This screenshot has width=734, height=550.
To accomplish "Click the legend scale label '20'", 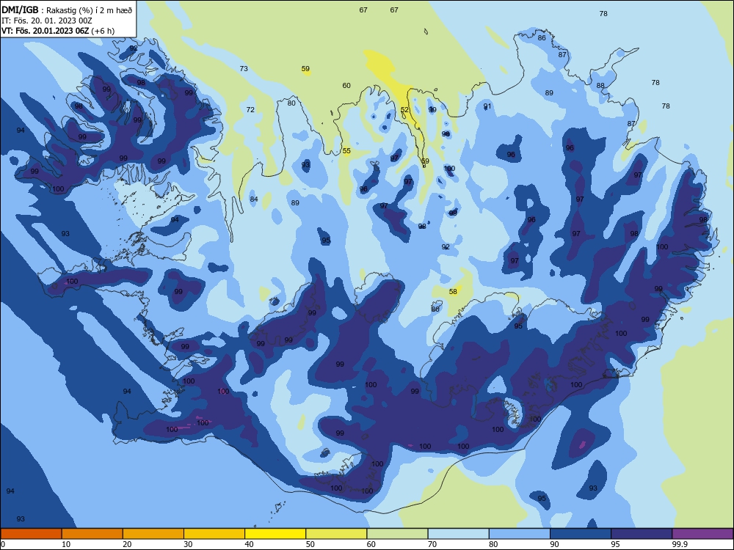I will 127,544.
